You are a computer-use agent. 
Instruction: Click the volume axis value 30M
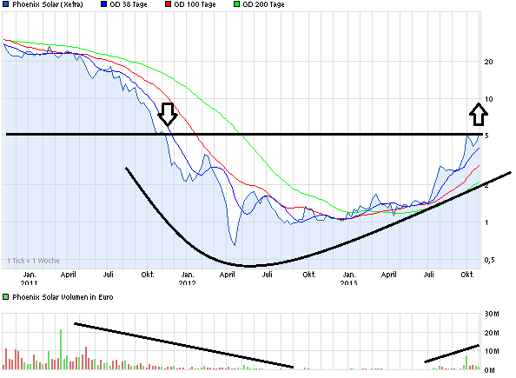coord(492,314)
